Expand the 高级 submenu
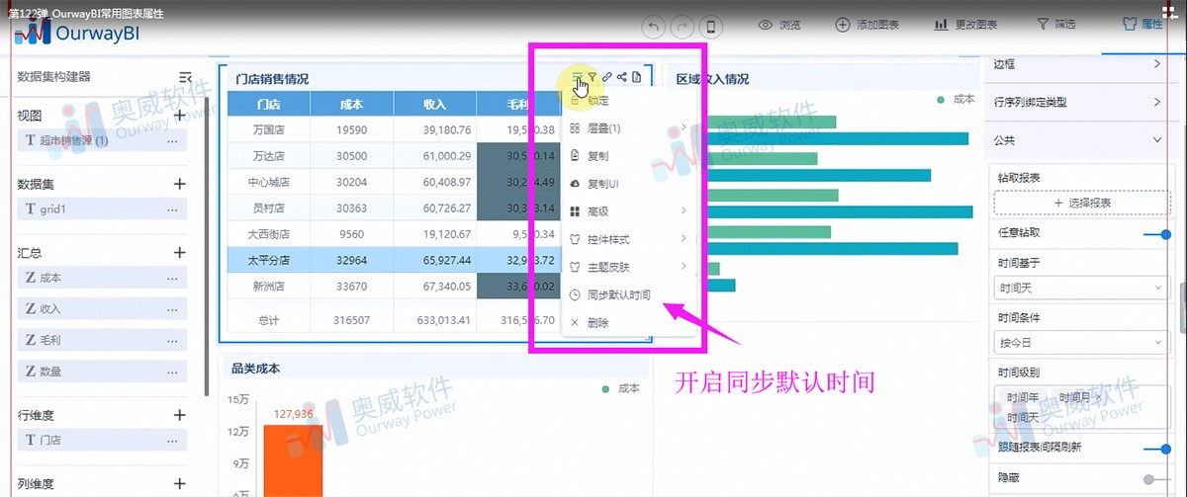 pyautogui.click(x=629, y=211)
